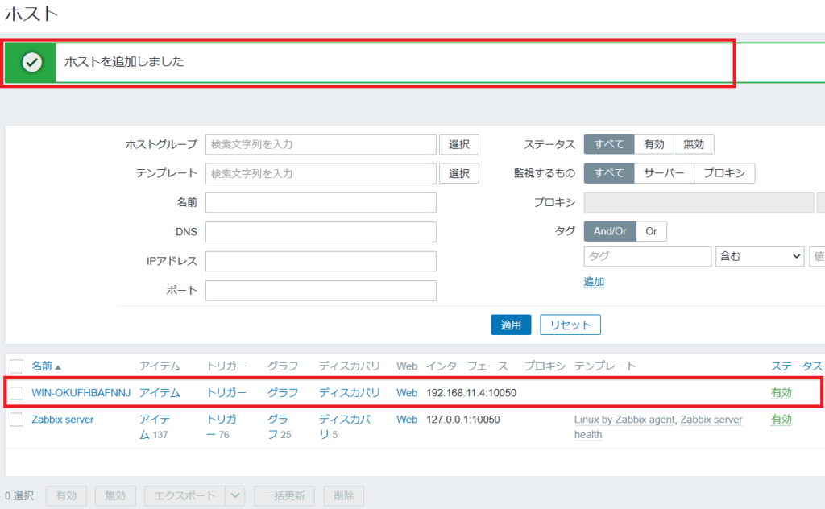Switch tag logic from And/Or to Or

652,231
